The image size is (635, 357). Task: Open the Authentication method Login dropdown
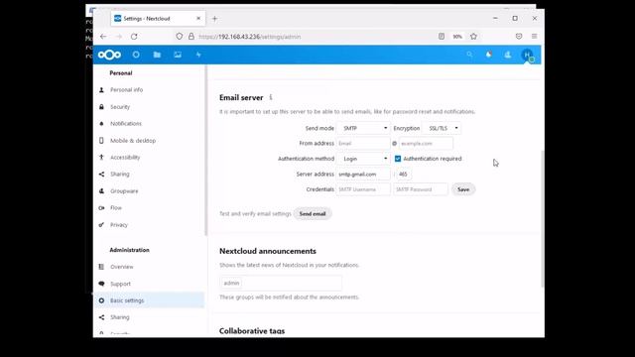point(363,159)
